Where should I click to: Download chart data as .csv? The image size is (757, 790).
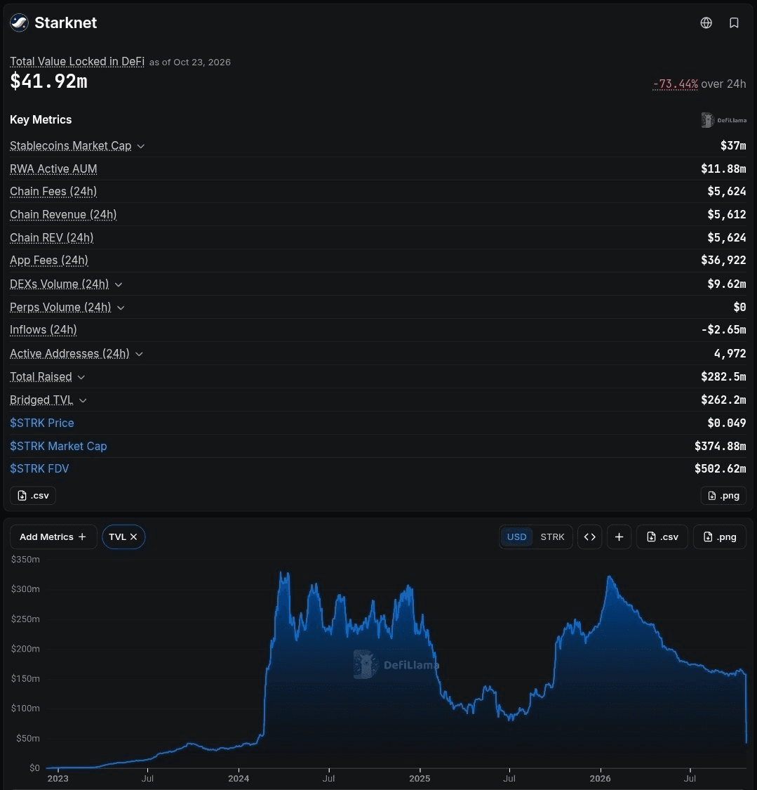click(x=662, y=537)
